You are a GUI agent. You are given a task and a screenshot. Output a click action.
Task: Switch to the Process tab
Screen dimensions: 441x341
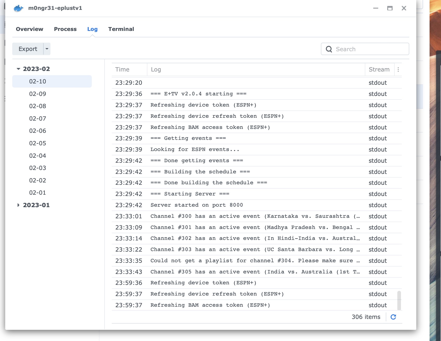pos(65,29)
